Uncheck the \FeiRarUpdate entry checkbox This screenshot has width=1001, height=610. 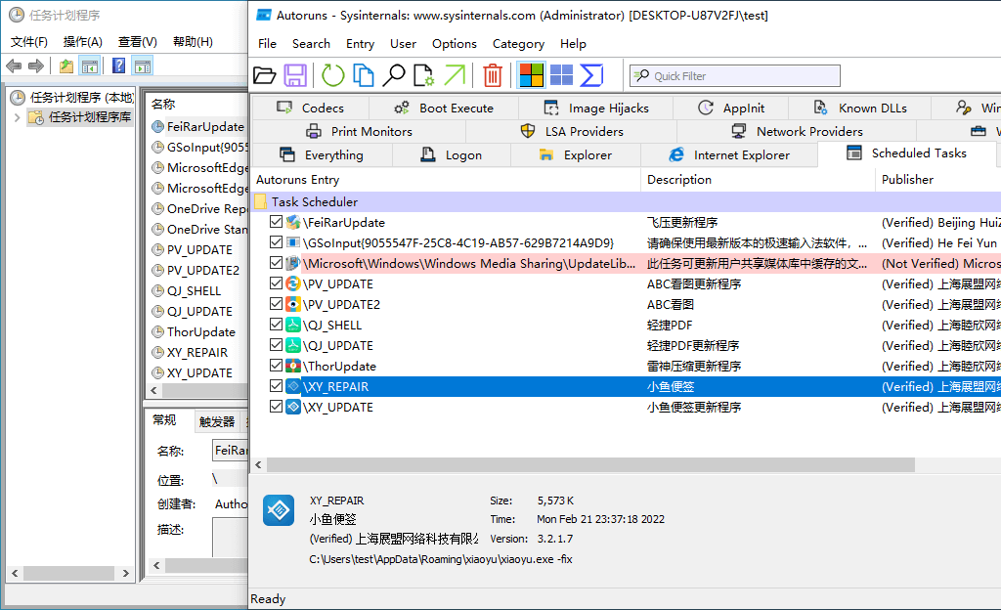pyautogui.click(x=276, y=221)
